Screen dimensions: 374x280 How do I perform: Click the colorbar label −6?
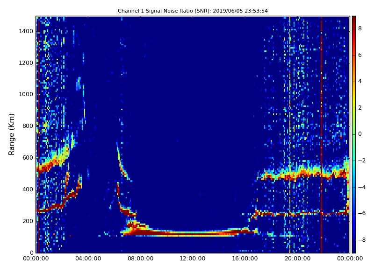362,214
